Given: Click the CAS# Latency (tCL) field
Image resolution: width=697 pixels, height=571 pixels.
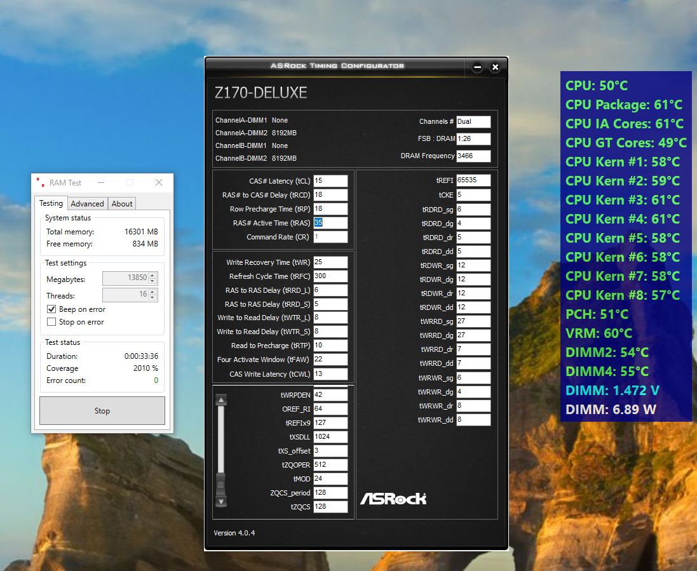Looking at the screenshot, I should click(x=330, y=181).
